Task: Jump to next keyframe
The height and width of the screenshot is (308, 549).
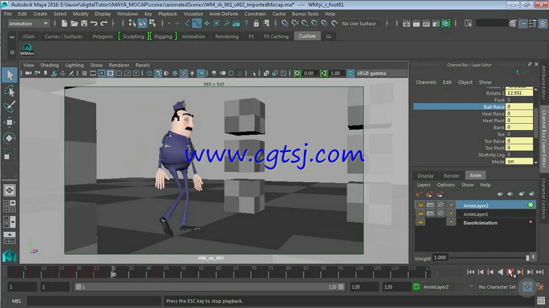Action: tap(520, 272)
